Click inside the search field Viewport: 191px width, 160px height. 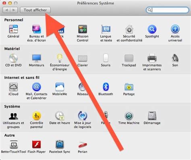pos(168,10)
